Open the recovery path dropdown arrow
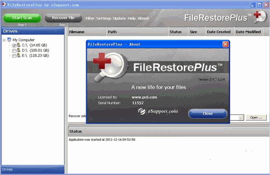The width and height of the screenshot is (270, 175). [x=241, y=118]
